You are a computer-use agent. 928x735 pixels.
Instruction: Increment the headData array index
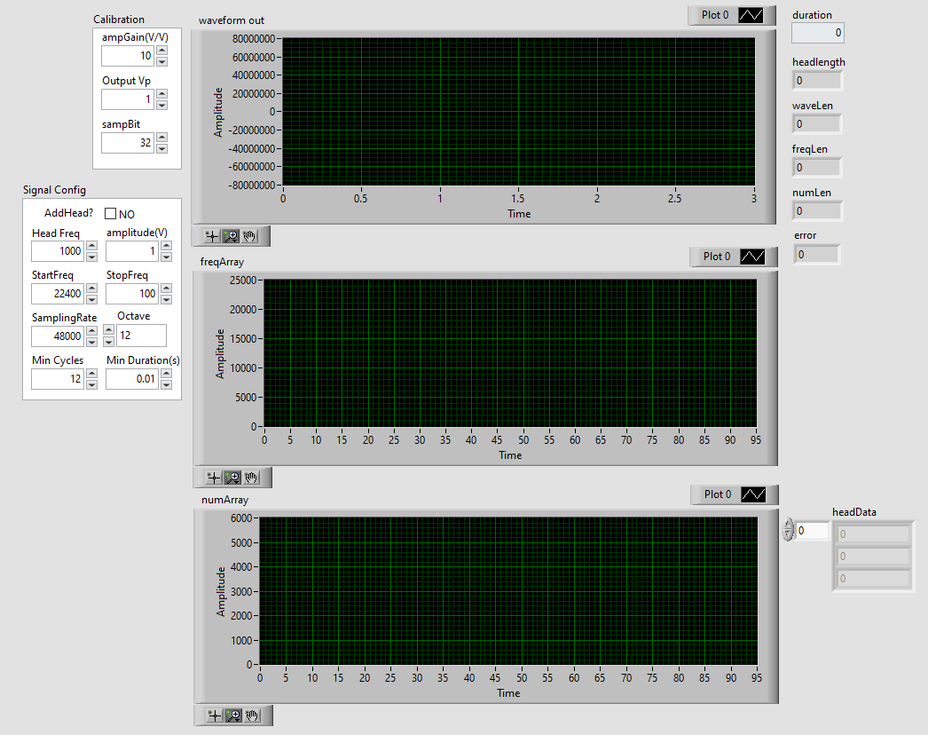pyautogui.click(x=789, y=526)
